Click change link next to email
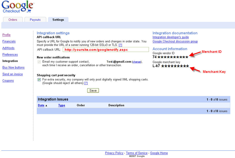235x158 pixels. click(x=137, y=62)
